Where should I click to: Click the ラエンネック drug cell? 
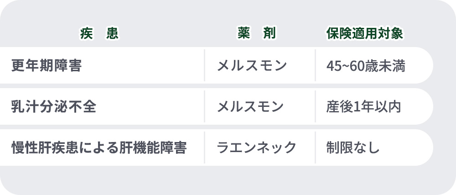(256, 148)
